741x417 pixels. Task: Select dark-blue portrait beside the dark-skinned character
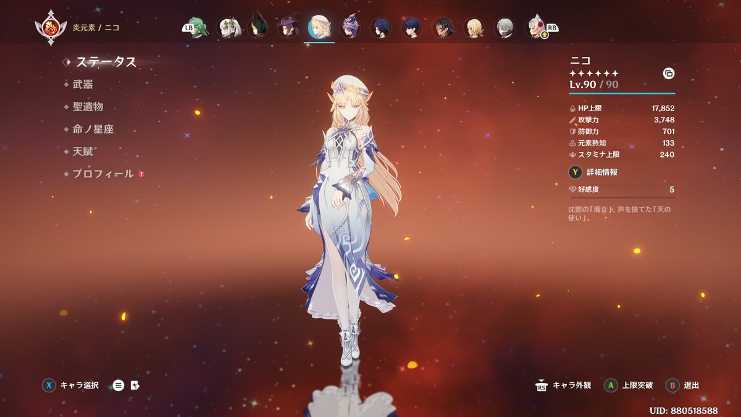click(412, 28)
